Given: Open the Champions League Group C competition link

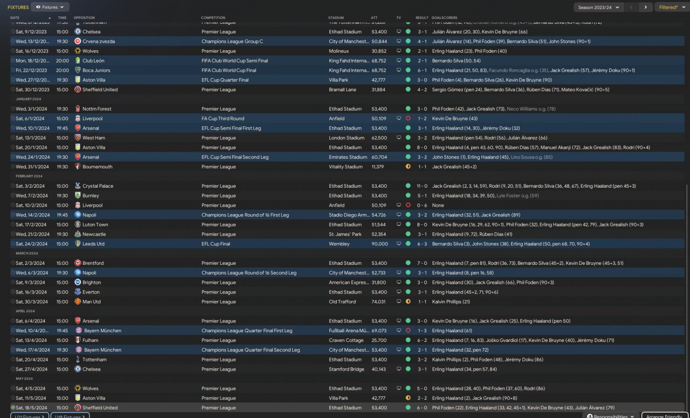Looking at the screenshot, I should click(x=232, y=42).
